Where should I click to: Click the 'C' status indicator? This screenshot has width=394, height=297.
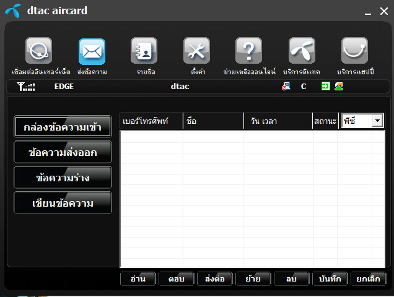point(304,87)
